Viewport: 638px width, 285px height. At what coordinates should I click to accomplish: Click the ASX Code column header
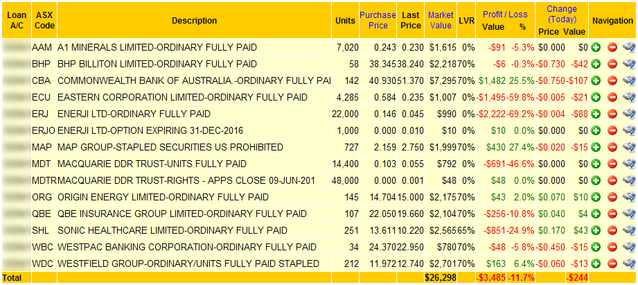coord(44,20)
